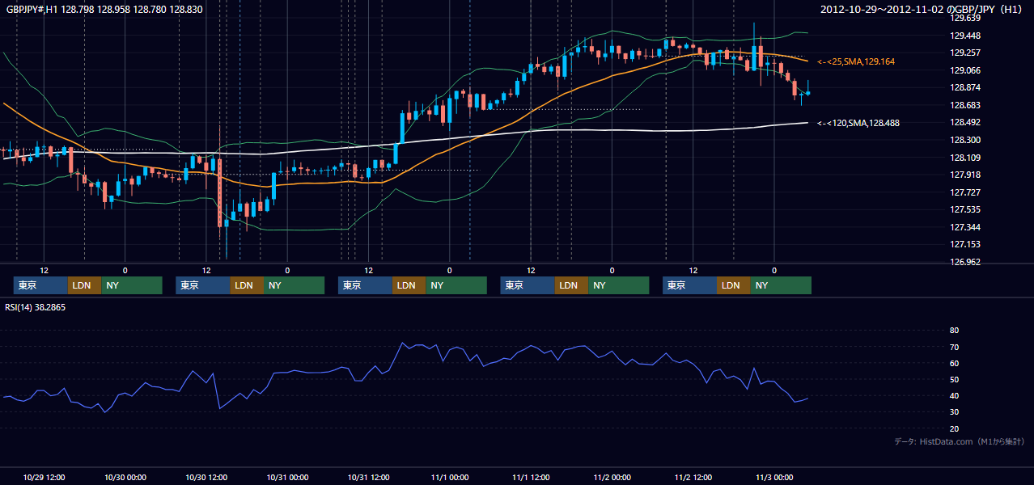Click the 10/29 12:00 date axis label

44,477
